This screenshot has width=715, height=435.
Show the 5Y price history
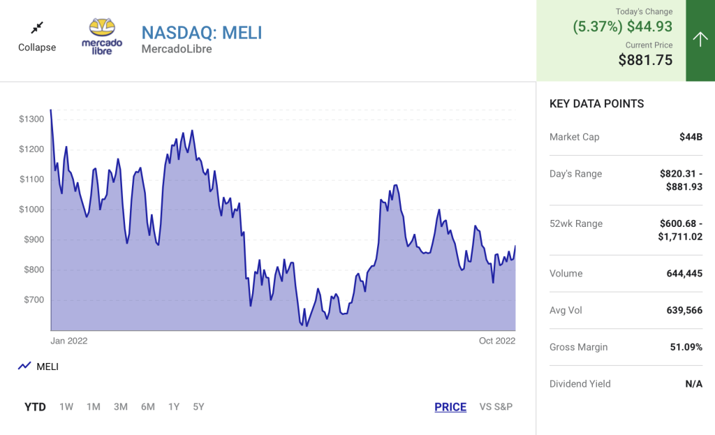click(198, 407)
